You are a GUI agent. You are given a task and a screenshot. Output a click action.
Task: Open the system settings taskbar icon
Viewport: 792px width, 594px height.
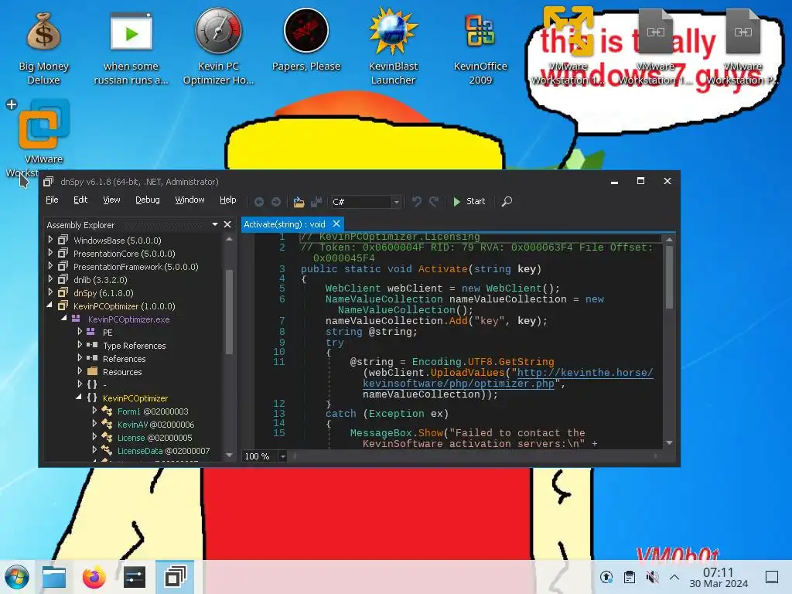[x=135, y=577]
